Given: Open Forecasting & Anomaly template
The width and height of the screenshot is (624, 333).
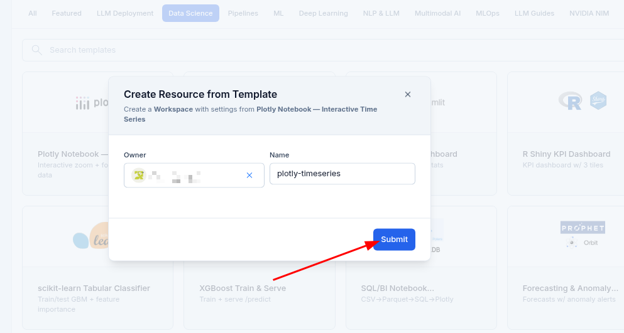Looking at the screenshot, I should coord(571,288).
